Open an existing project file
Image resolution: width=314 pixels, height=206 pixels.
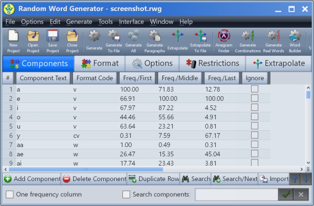click(33, 41)
